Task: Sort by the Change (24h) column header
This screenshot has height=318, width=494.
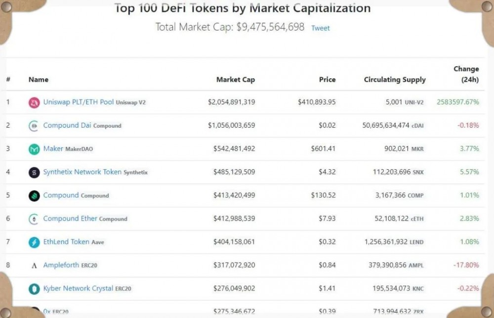Action: (465, 74)
